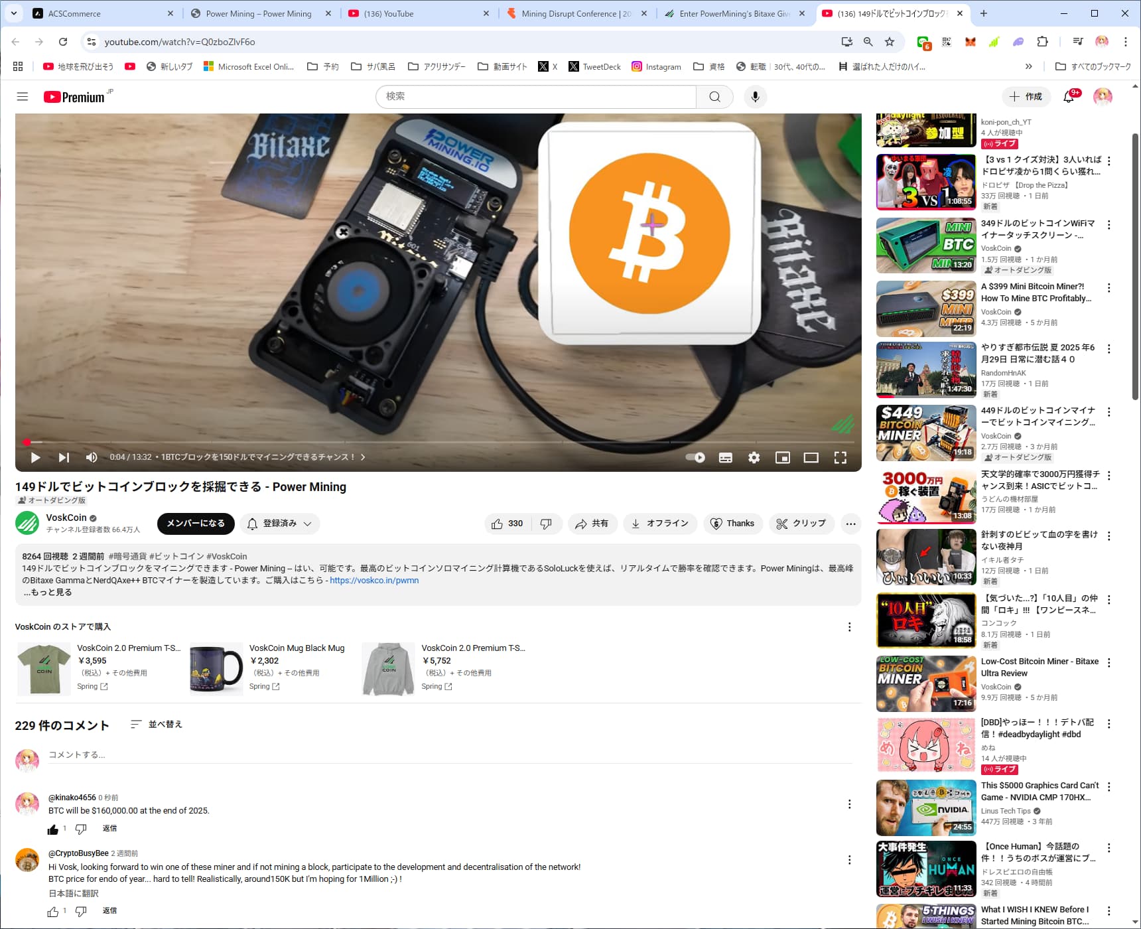Click the video progress bar scrubber
1141x929 pixels.
(x=27, y=442)
